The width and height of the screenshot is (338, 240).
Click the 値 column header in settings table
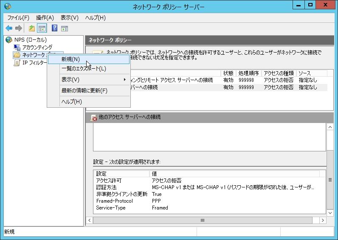click(x=234, y=173)
